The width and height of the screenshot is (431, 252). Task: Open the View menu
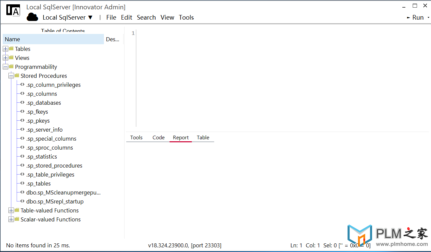click(x=167, y=17)
